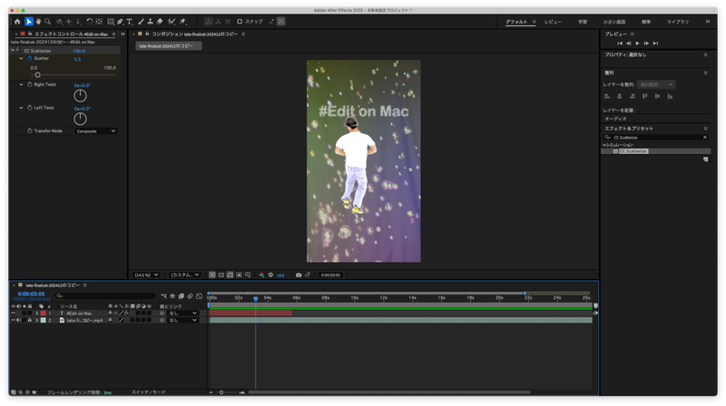Create new bin in Effects & Presets

point(705,159)
